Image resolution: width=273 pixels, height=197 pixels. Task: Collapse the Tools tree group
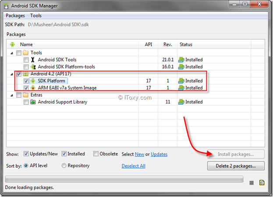click(x=12, y=53)
